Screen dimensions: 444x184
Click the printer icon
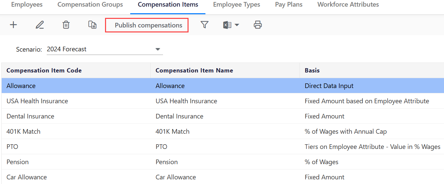[x=258, y=25]
